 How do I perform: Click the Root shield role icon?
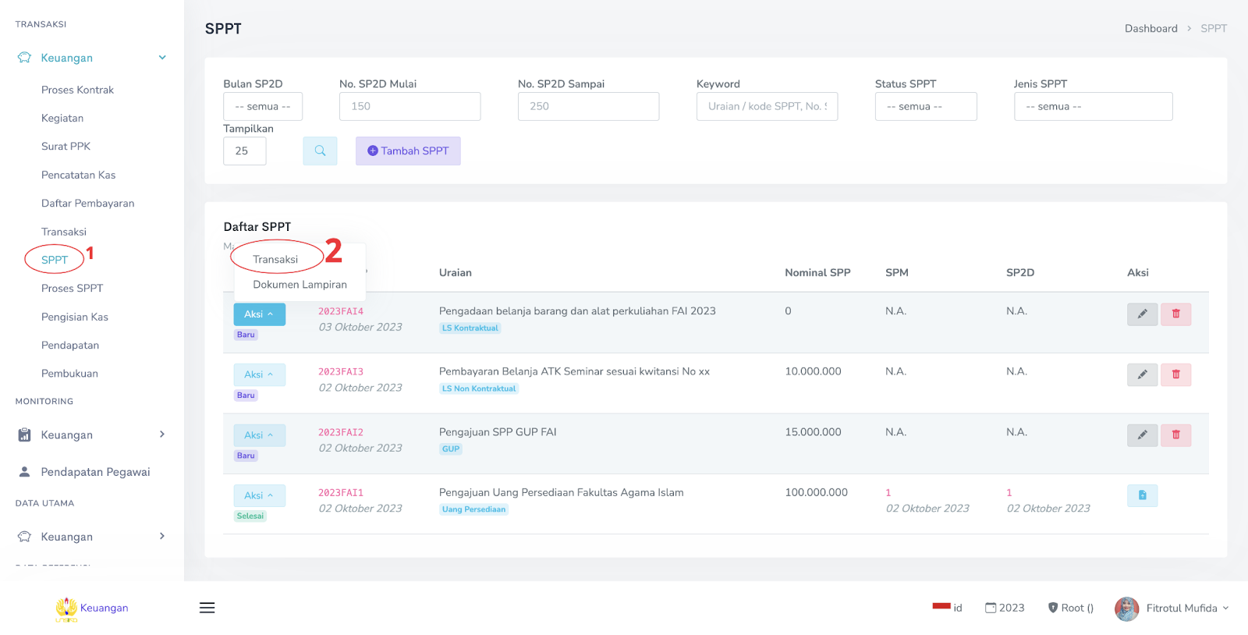click(x=1052, y=608)
